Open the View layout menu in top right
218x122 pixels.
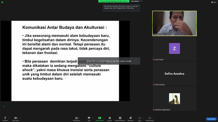coord(214,2)
